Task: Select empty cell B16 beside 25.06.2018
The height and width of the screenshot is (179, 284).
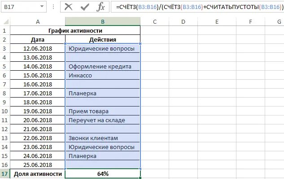Action: coord(103,165)
